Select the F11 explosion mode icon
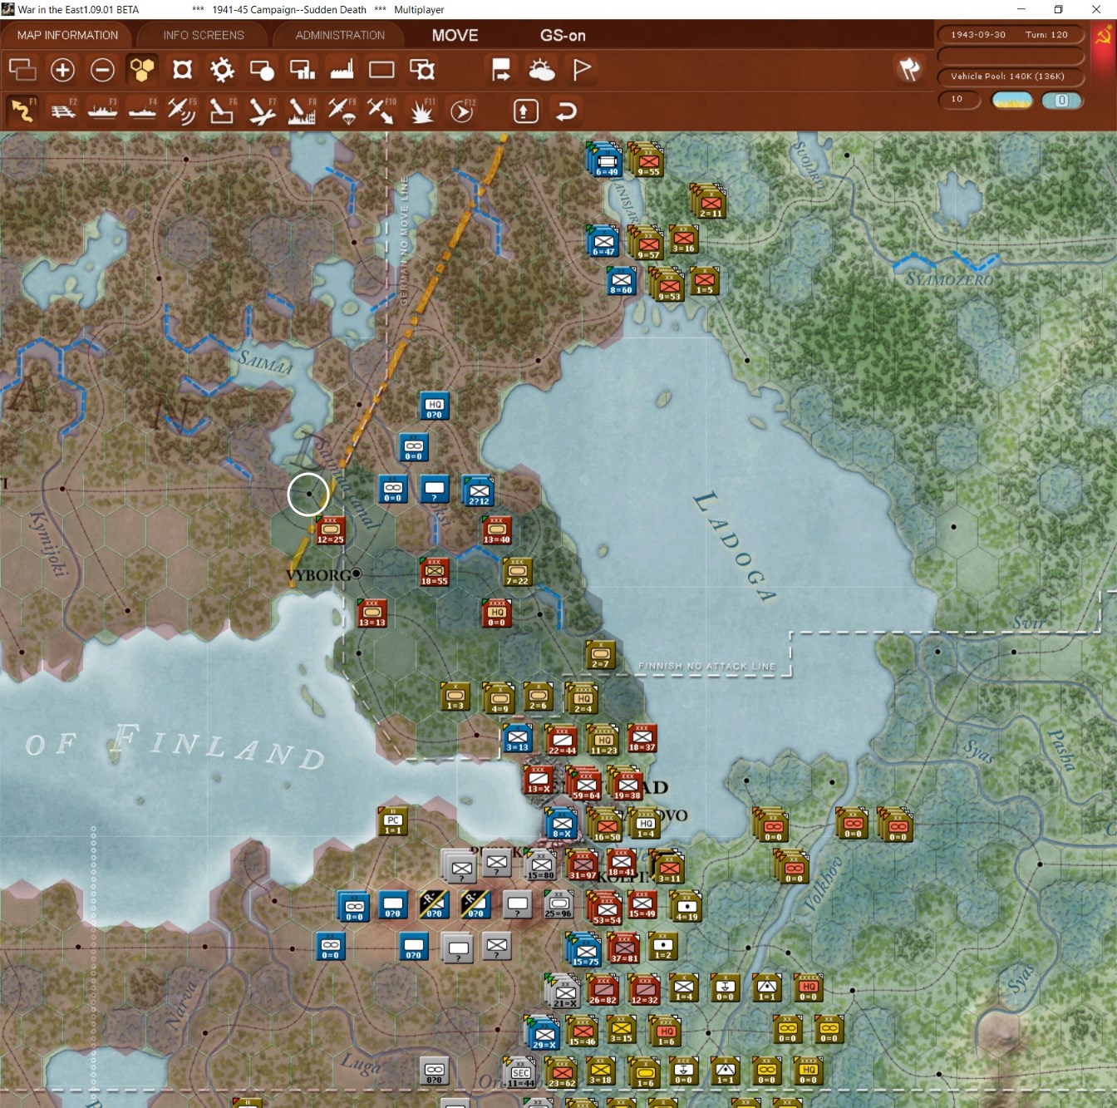This screenshot has width=1117, height=1108. 422,111
